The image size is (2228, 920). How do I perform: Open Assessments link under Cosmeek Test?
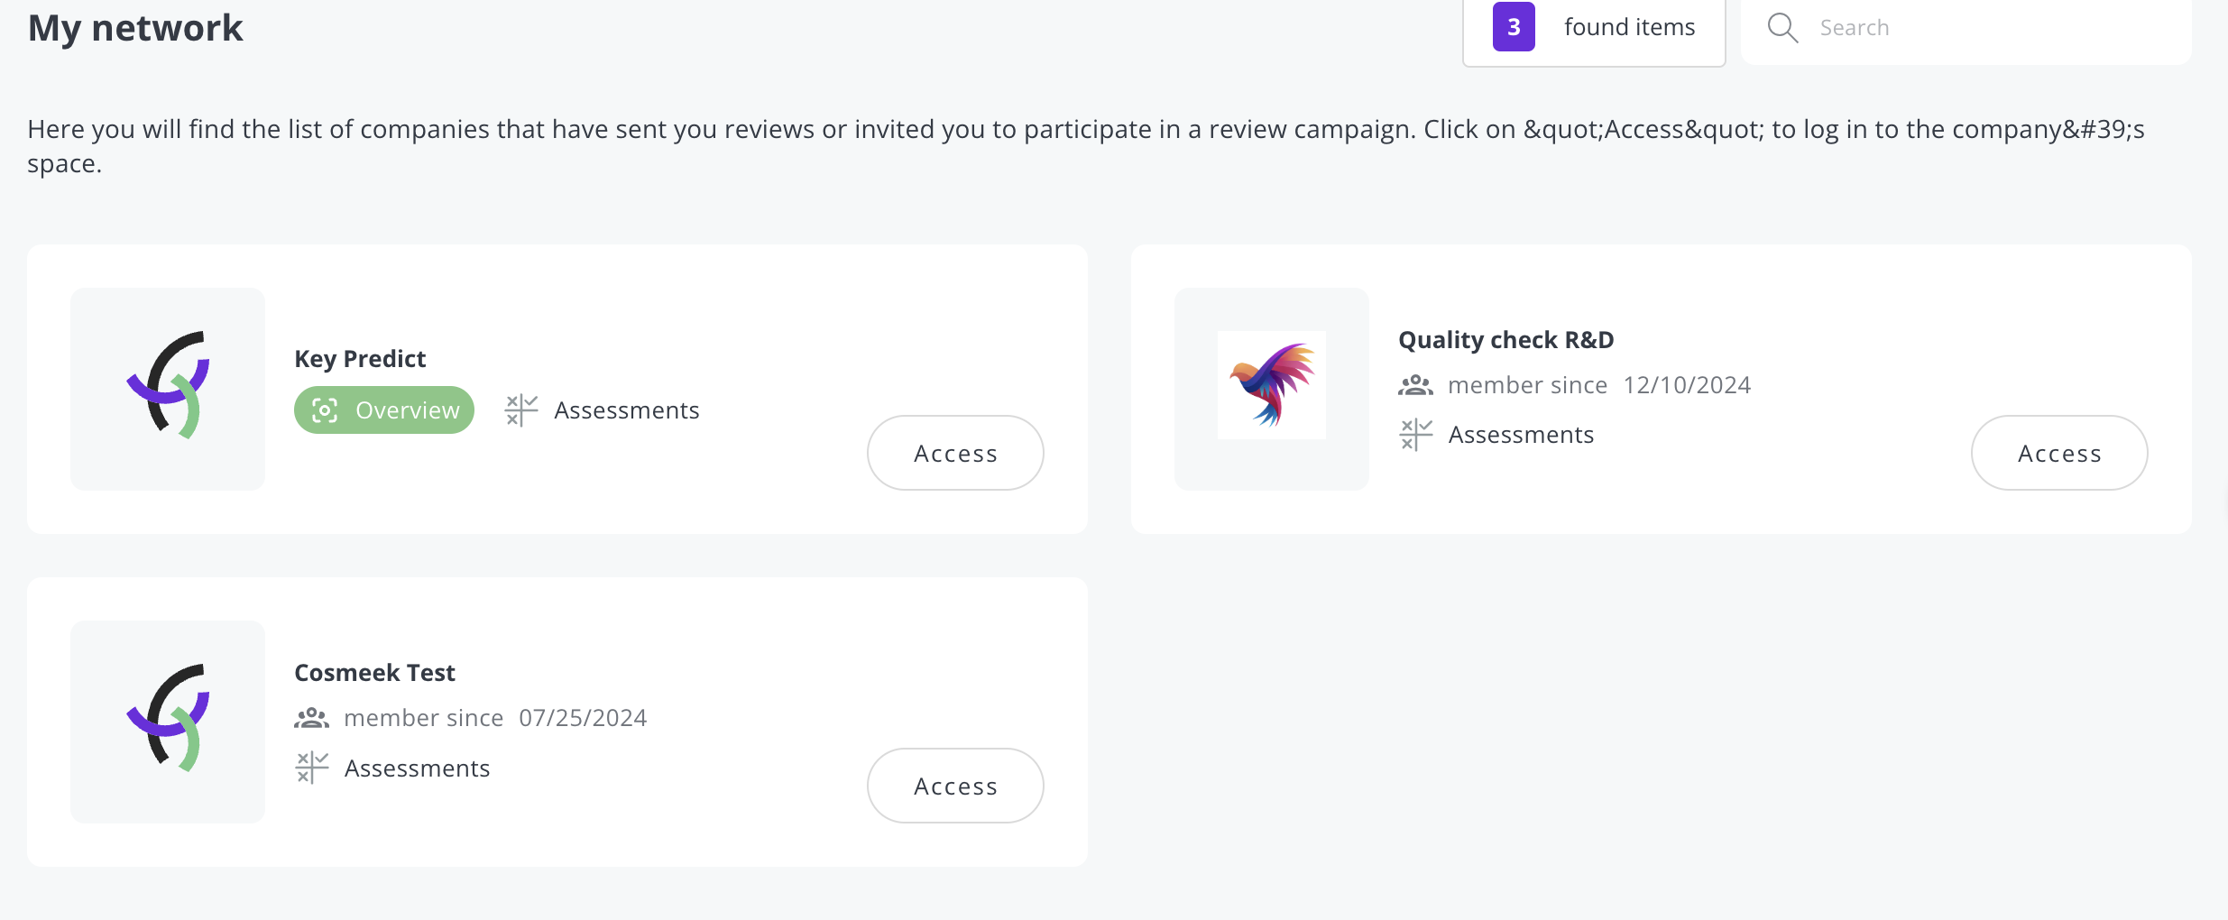coord(417,768)
